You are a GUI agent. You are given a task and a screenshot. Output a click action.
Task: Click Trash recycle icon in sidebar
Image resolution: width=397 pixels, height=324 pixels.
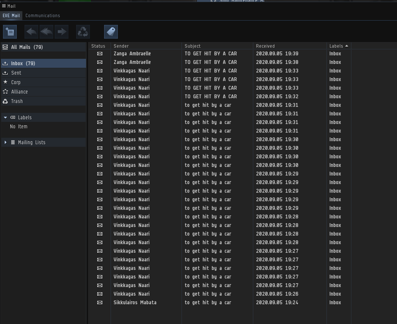pos(5,101)
